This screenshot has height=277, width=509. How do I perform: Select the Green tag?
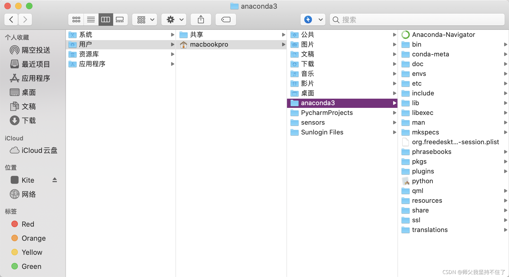(x=33, y=266)
